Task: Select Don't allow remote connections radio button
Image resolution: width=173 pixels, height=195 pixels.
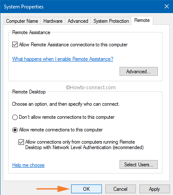Action: pos(15,117)
